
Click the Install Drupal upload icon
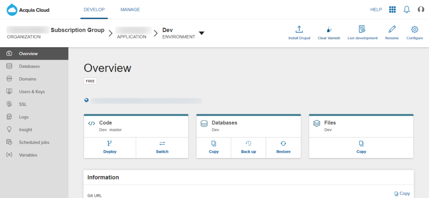[x=299, y=29]
